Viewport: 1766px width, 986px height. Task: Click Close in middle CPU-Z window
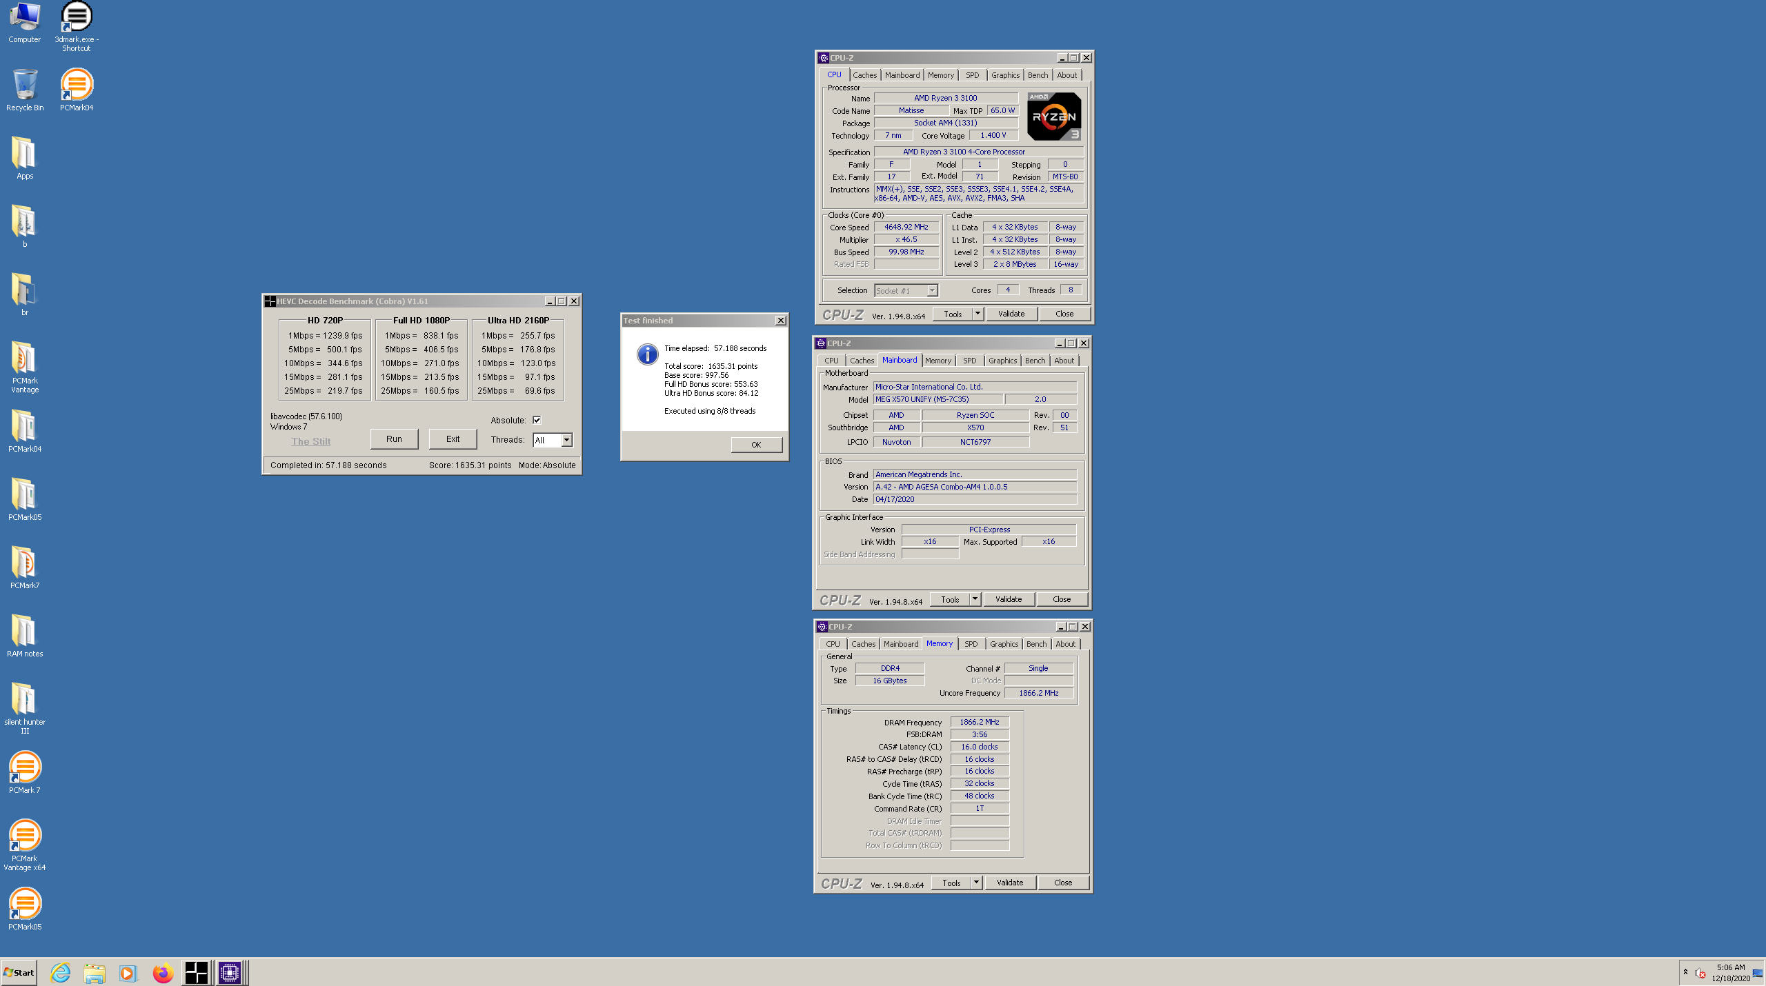pos(1061,599)
